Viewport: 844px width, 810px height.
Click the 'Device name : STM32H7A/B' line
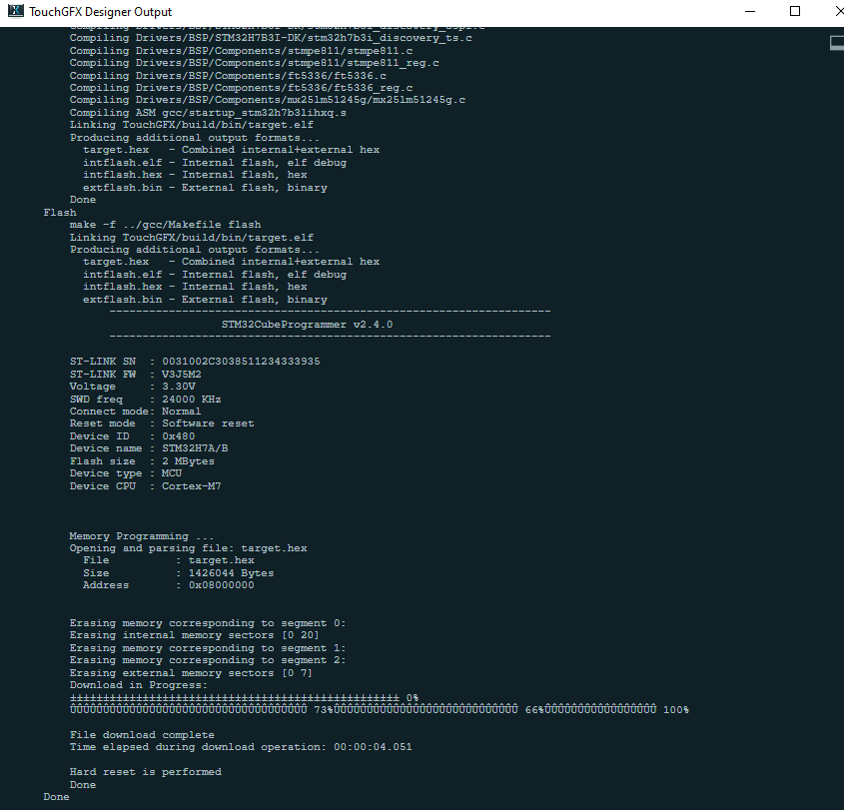[149, 448]
